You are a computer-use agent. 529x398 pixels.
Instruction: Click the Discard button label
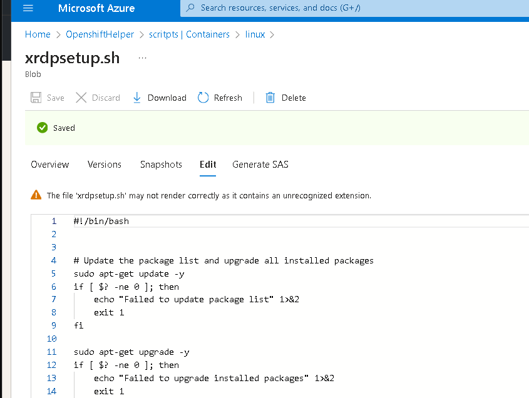[x=106, y=98]
